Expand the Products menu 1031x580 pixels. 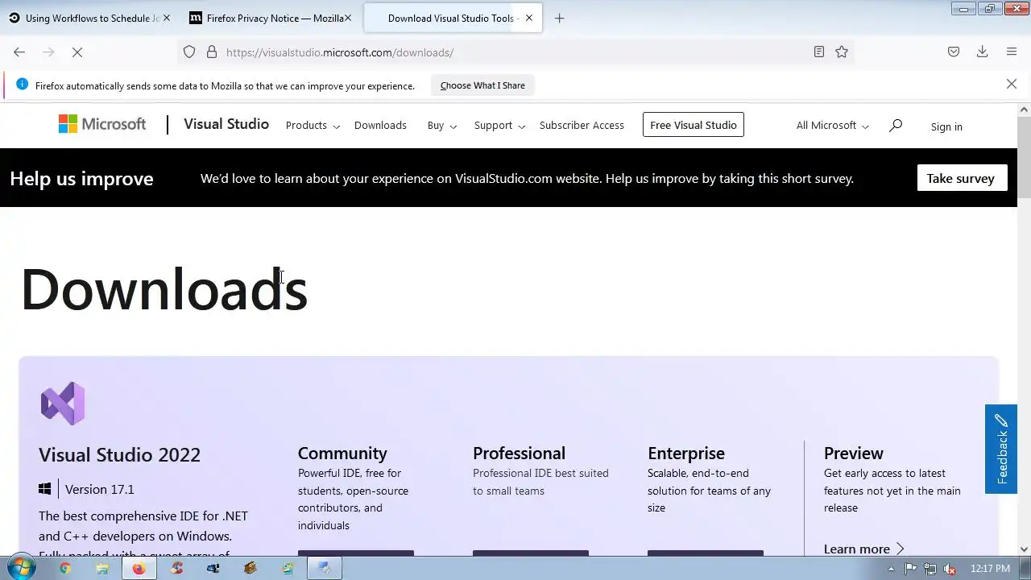coord(313,125)
